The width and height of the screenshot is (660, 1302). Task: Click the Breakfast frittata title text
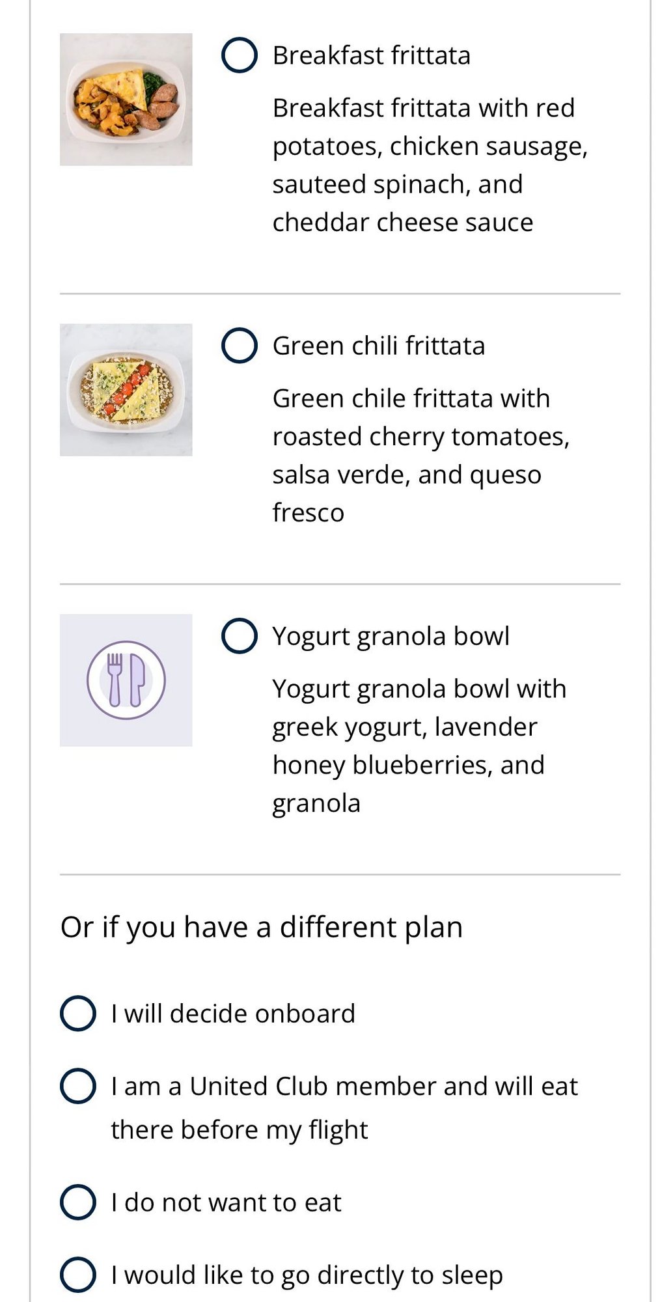point(371,55)
